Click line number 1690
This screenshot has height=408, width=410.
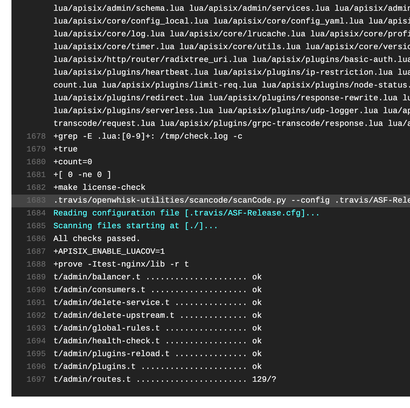(36, 290)
